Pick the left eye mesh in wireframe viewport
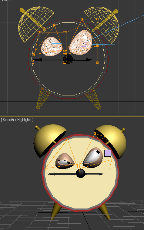Viewport: 144px width, 230px height. pyautogui.click(x=52, y=46)
